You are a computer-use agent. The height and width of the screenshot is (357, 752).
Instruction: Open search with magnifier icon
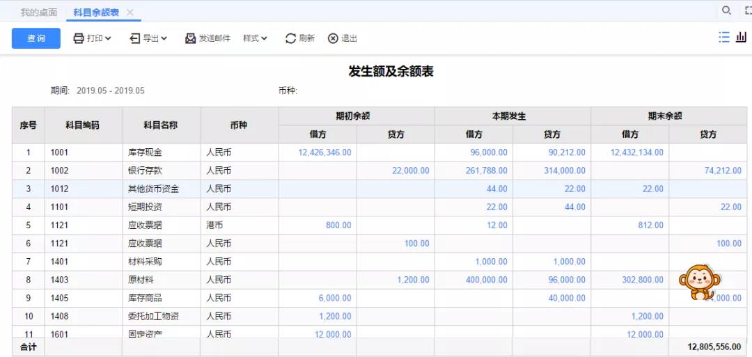tap(726, 10)
